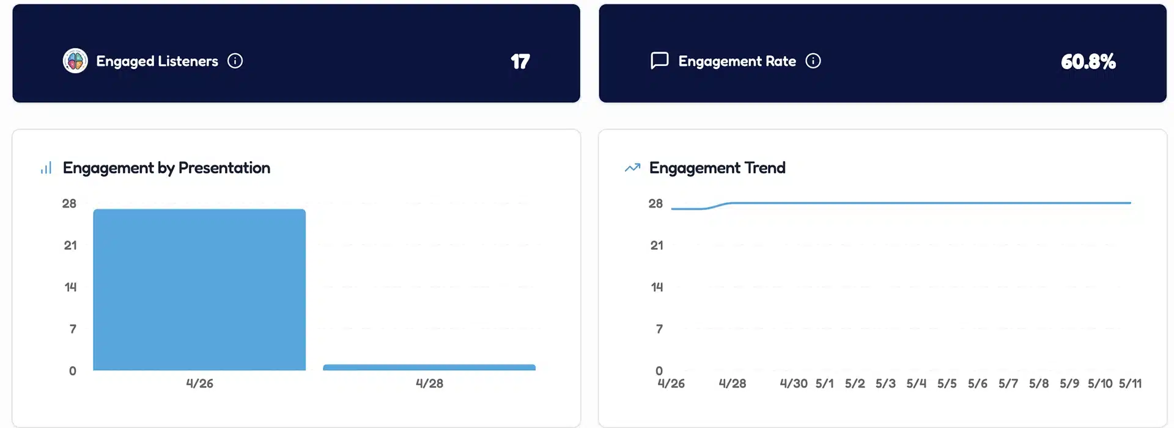1174x428 pixels.
Task: Click the Engagement Rate label text
Action: pyautogui.click(x=737, y=61)
